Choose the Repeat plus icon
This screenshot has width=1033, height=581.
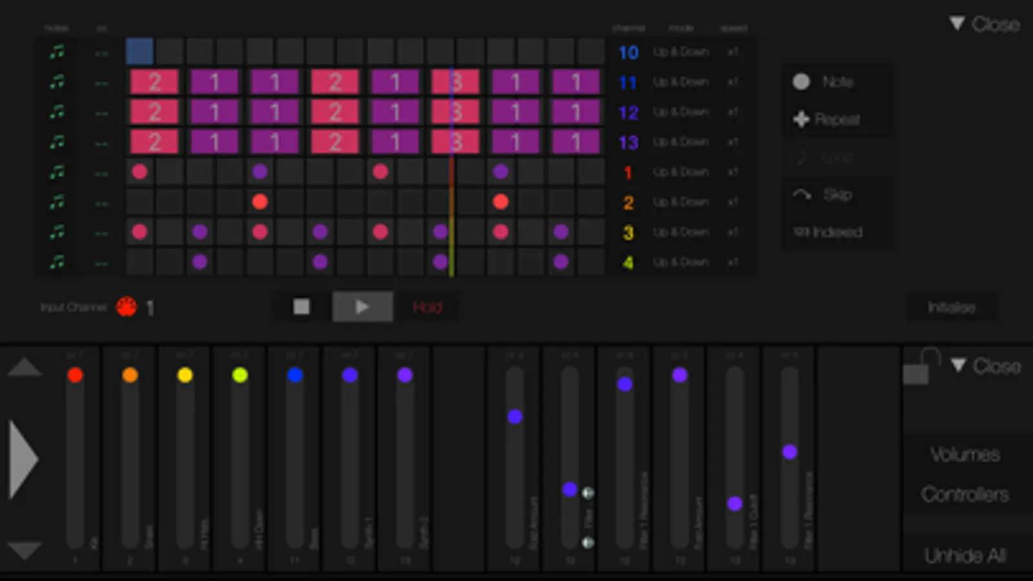(801, 119)
